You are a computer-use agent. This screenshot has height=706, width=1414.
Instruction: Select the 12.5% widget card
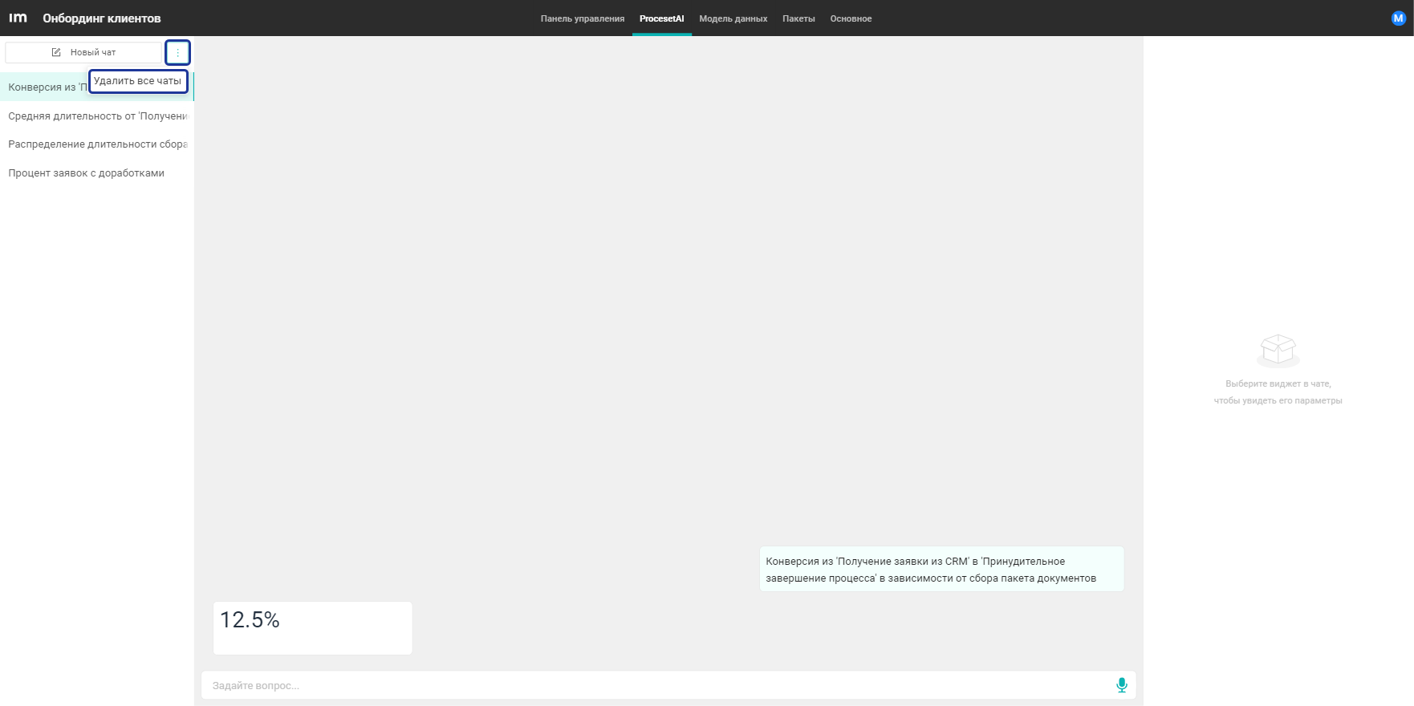click(312, 628)
